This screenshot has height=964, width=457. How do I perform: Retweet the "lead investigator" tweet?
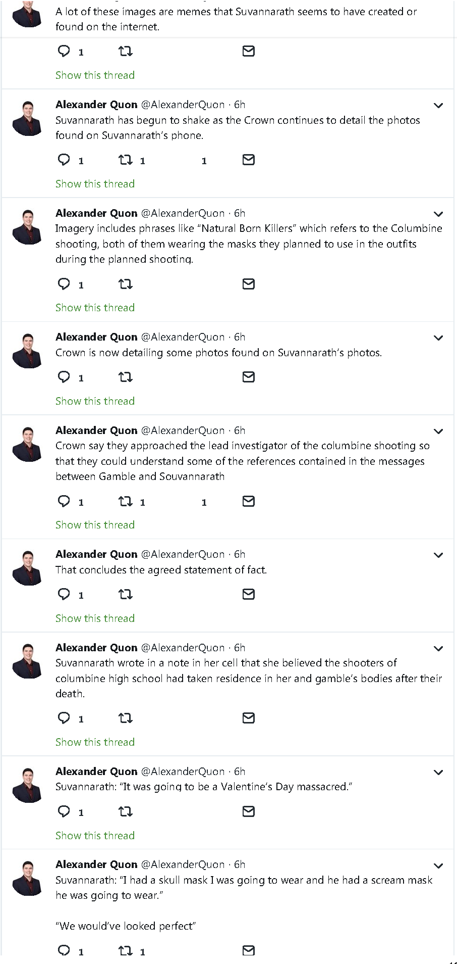pos(125,501)
